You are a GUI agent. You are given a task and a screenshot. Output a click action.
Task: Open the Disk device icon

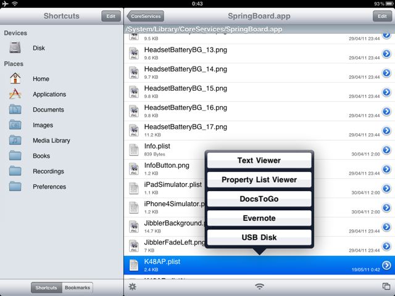click(x=15, y=48)
